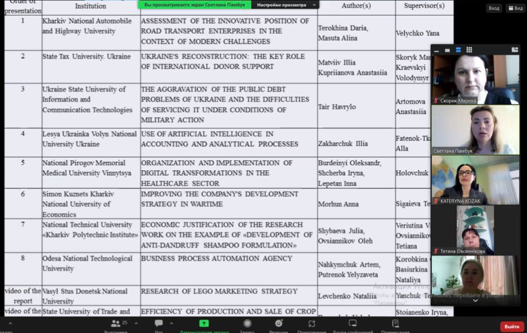This screenshot has width=527, height=333.
Task: Click author cell 'Matviiv Illia Kupriianova Anastasiia'
Action: 356,67
